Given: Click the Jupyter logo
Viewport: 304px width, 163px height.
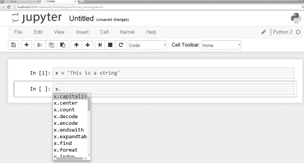Looking at the screenshot, I should click(37, 18).
